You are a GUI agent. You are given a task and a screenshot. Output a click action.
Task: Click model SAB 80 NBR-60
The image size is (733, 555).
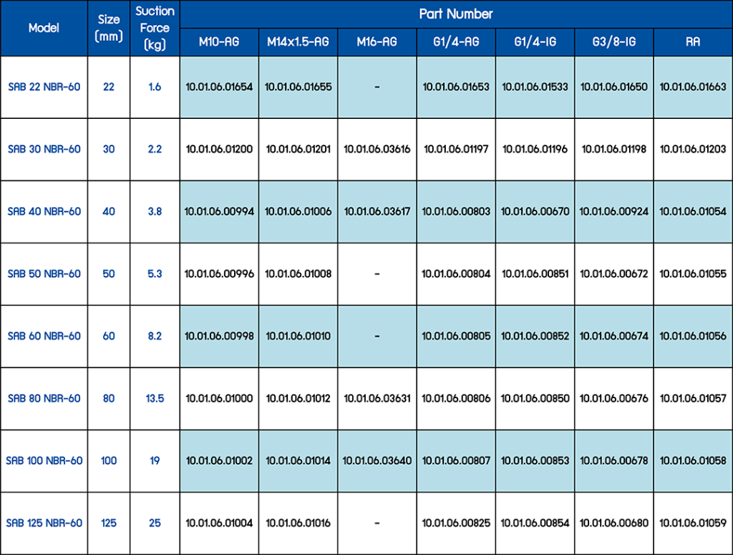(44, 398)
